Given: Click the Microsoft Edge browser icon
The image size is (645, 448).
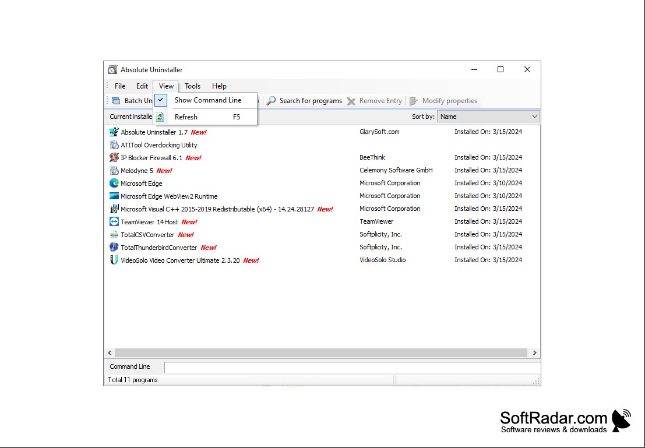Looking at the screenshot, I should [114, 183].
